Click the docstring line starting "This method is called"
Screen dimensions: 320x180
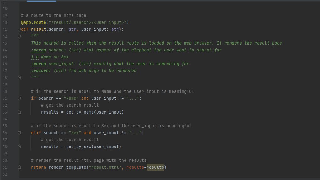156,43
